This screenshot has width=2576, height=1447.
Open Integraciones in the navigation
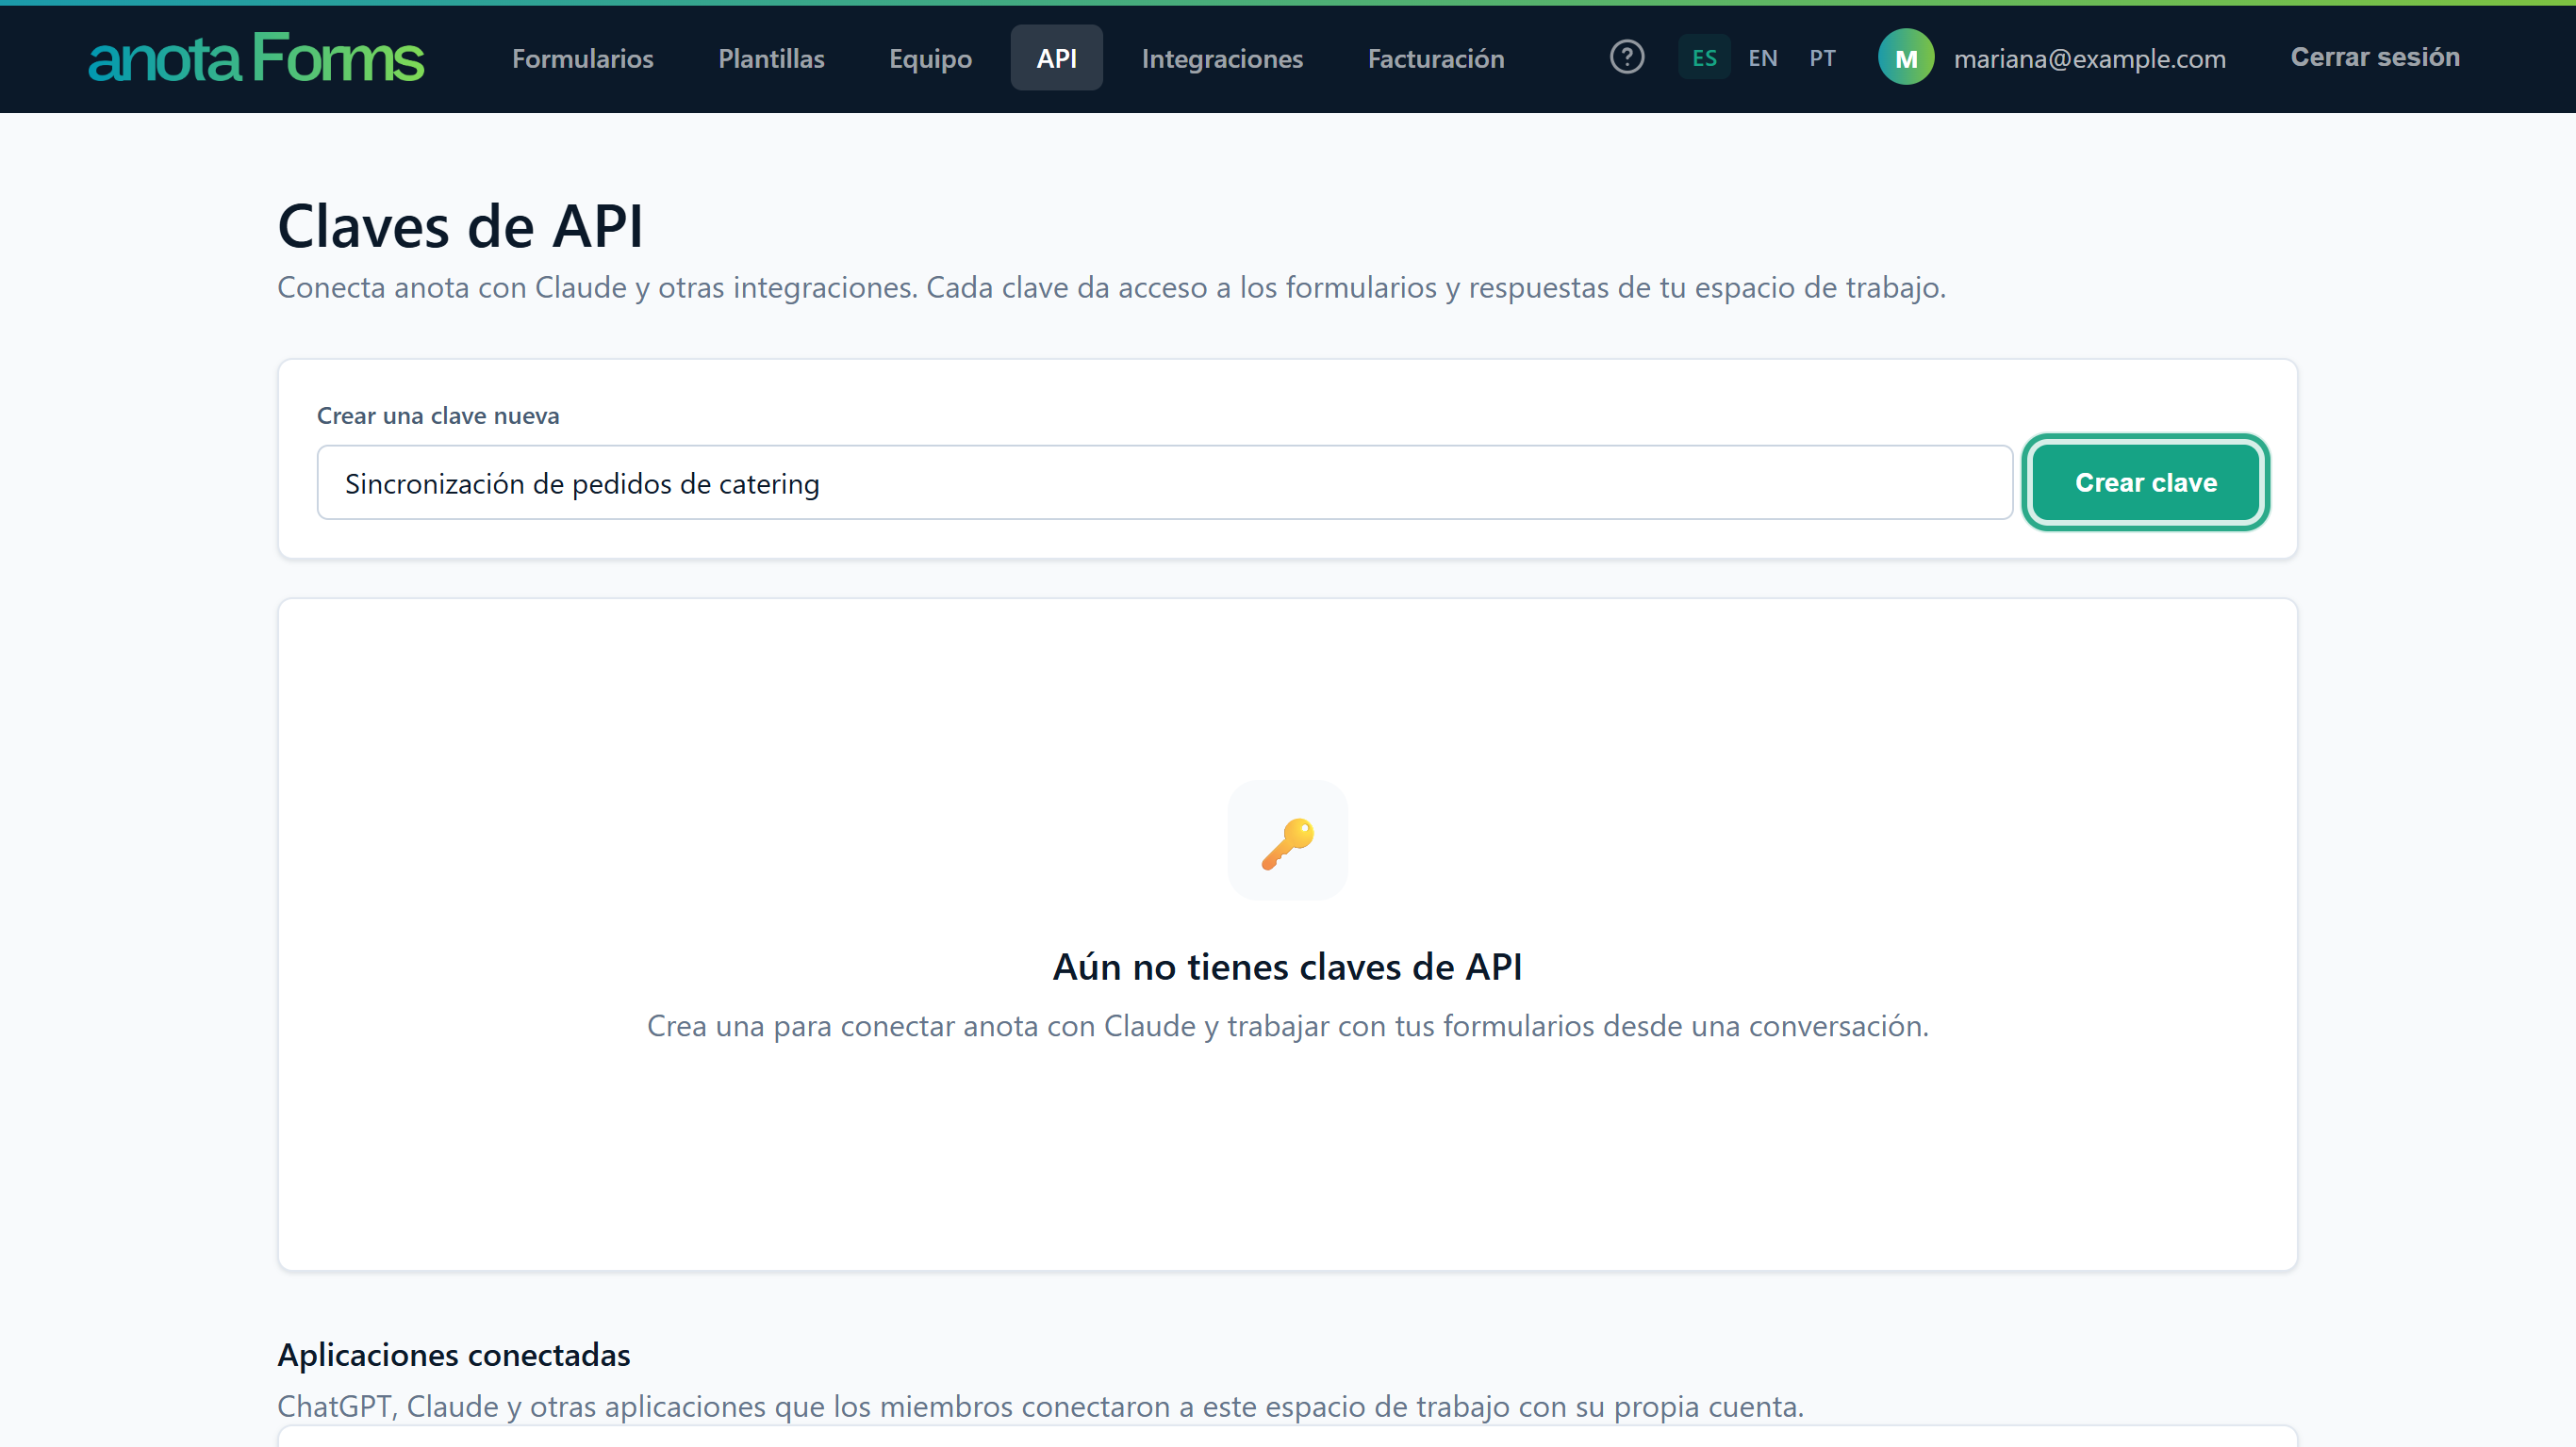click(x=1222, y=58)
